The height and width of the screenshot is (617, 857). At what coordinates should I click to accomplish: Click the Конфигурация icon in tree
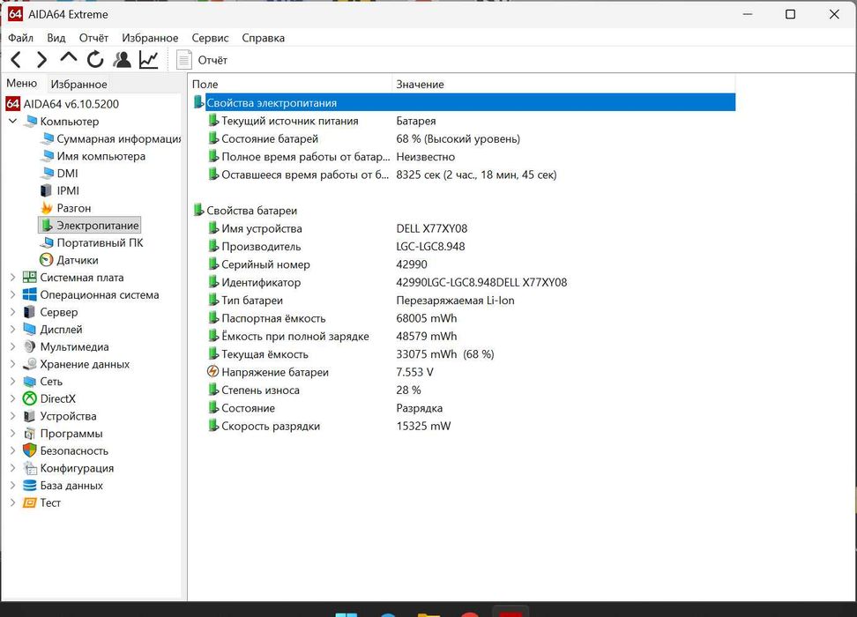point(29,468)
